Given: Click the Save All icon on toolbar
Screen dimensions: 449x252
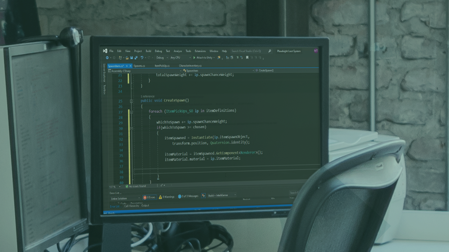Looking at the screenshot, I should tap(136, 57).
